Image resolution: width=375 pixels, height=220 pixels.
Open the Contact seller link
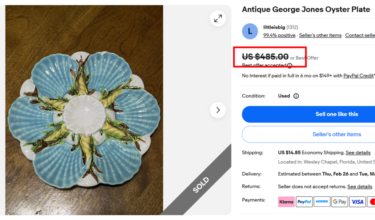coord(360,35)
